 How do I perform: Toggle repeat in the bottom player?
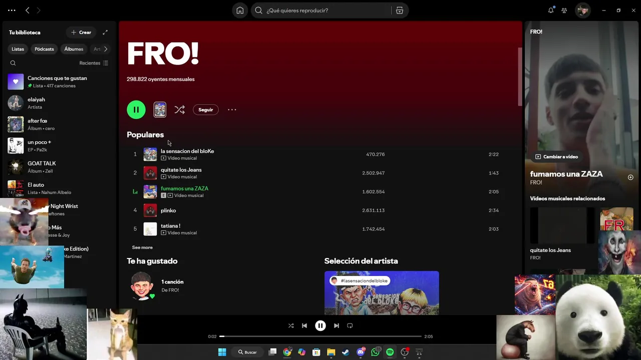coord(350,325)
